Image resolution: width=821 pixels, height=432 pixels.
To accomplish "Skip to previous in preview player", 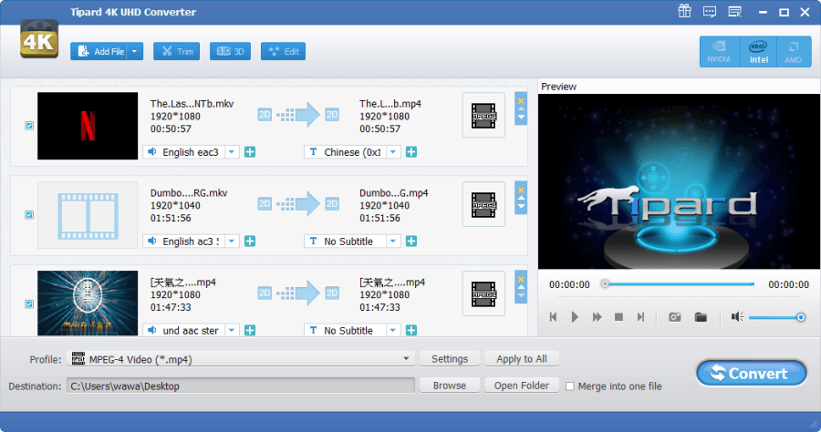I will coord(553,317).
